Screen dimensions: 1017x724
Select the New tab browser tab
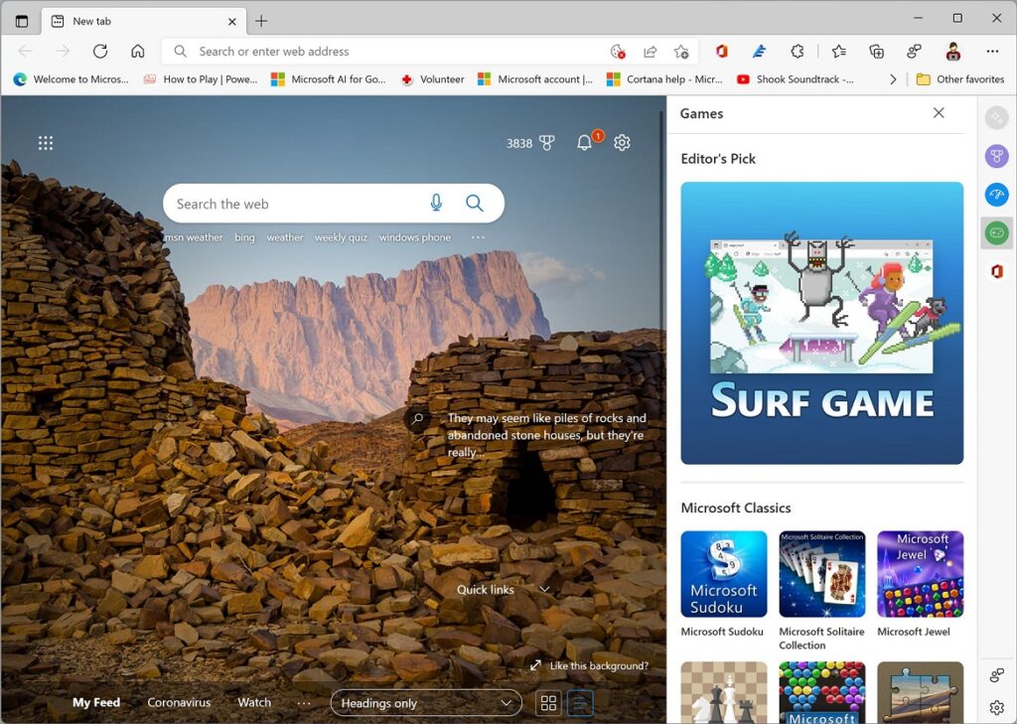(x=94, y=20)
